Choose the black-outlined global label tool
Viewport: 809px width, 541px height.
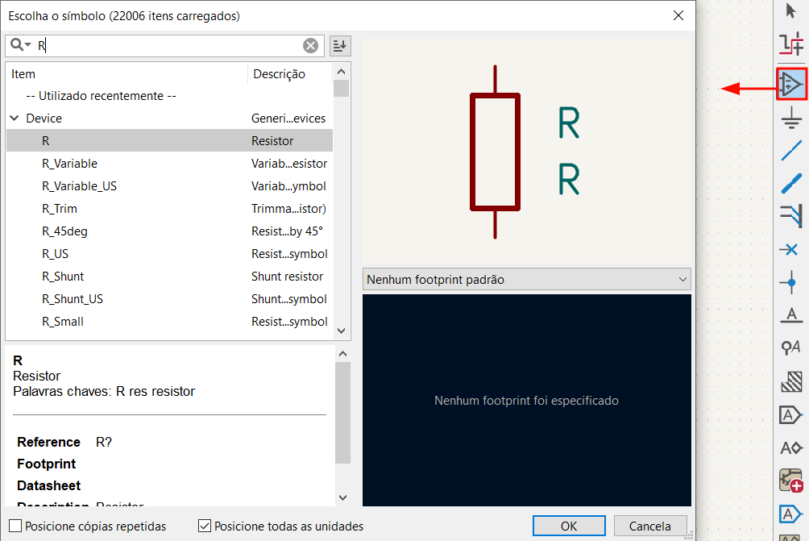pyautogui.click(x=790, y=414)
